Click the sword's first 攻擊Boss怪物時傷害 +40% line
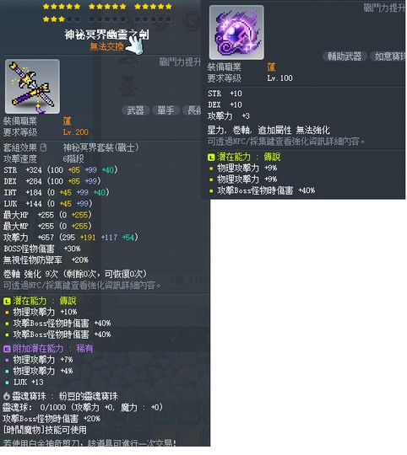 coord(62,324)
